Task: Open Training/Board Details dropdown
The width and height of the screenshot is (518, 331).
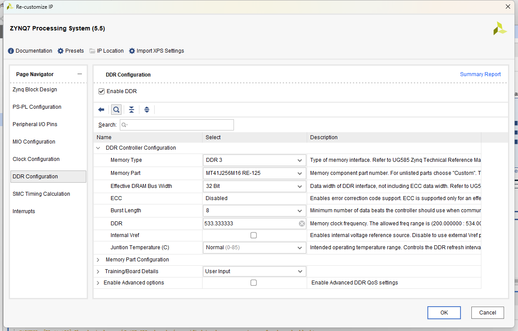Action: (x=254, y=271)
